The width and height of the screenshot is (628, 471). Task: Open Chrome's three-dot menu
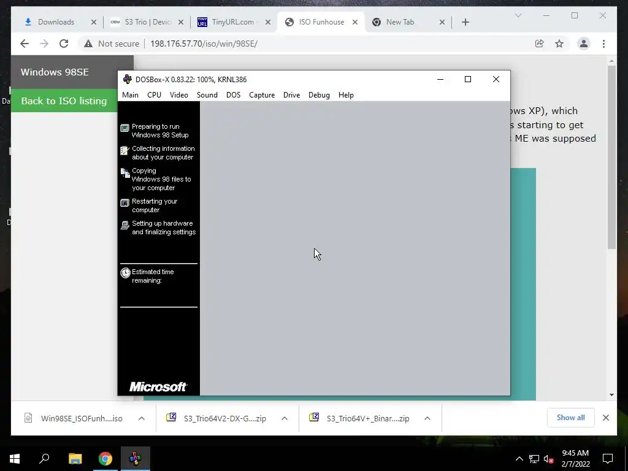(603, 44)
